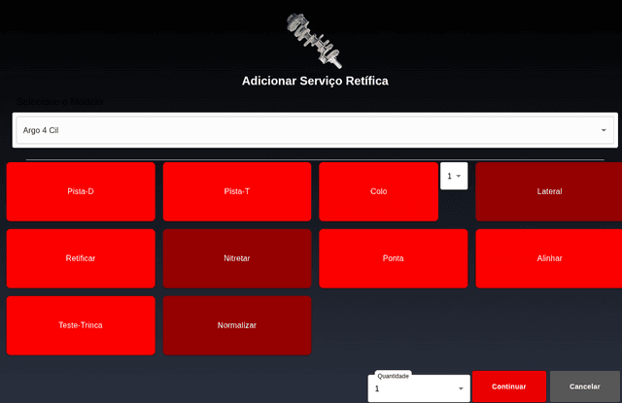The image size is (622, 403).
Task: Click the arrow on the model selector
Action: click(603, 129)
